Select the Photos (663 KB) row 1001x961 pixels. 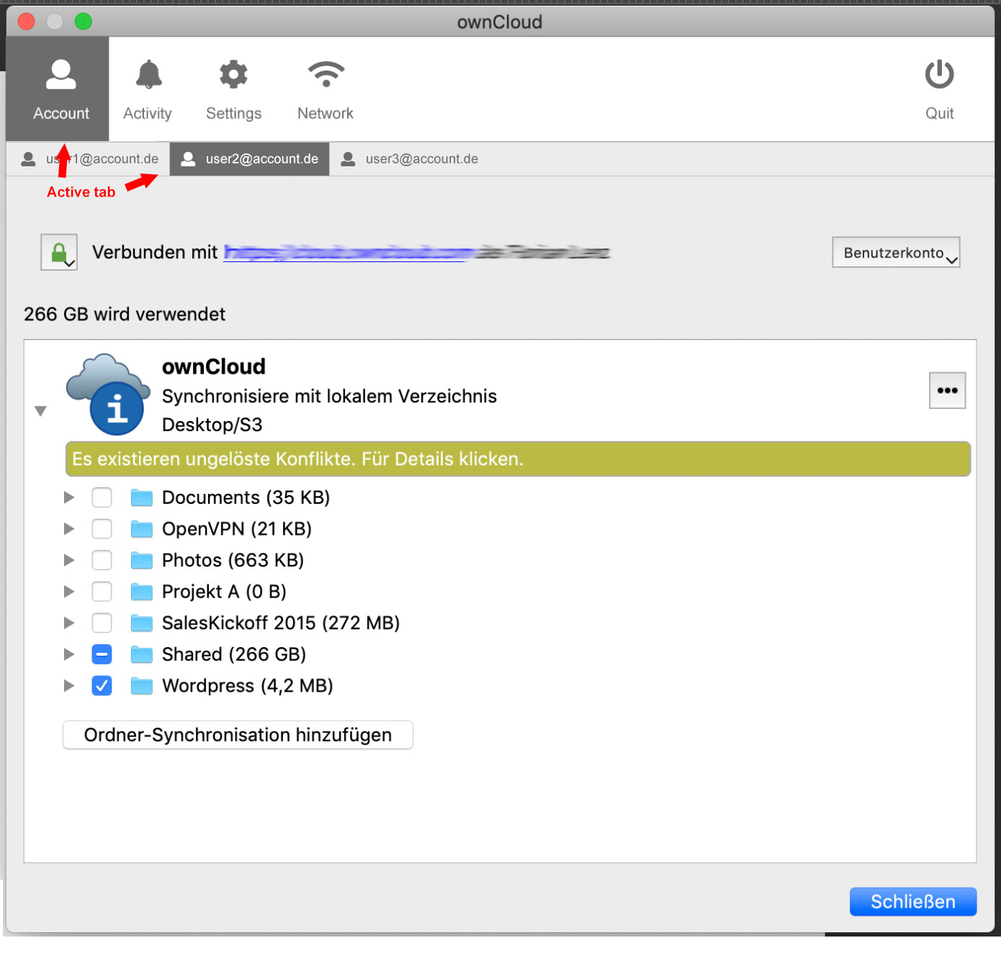pyautogui.click(x=233, y=560)
